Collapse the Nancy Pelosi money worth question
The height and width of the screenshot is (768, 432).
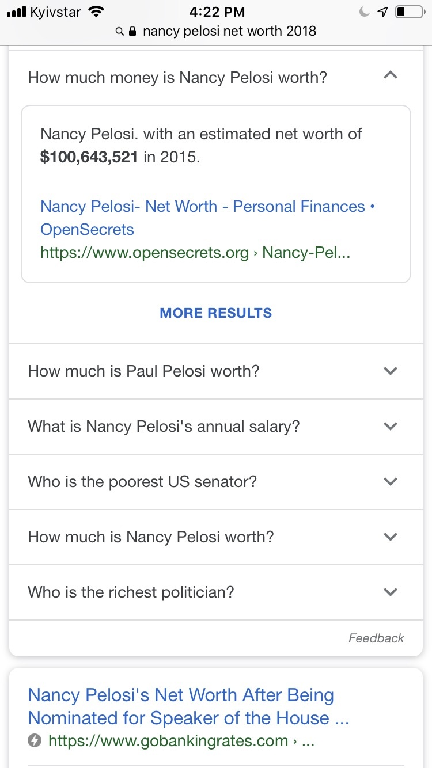click(390, 75)
